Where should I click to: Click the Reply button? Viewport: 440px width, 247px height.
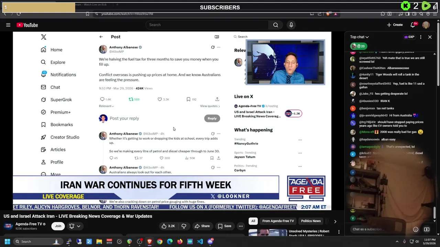[212, 118]
